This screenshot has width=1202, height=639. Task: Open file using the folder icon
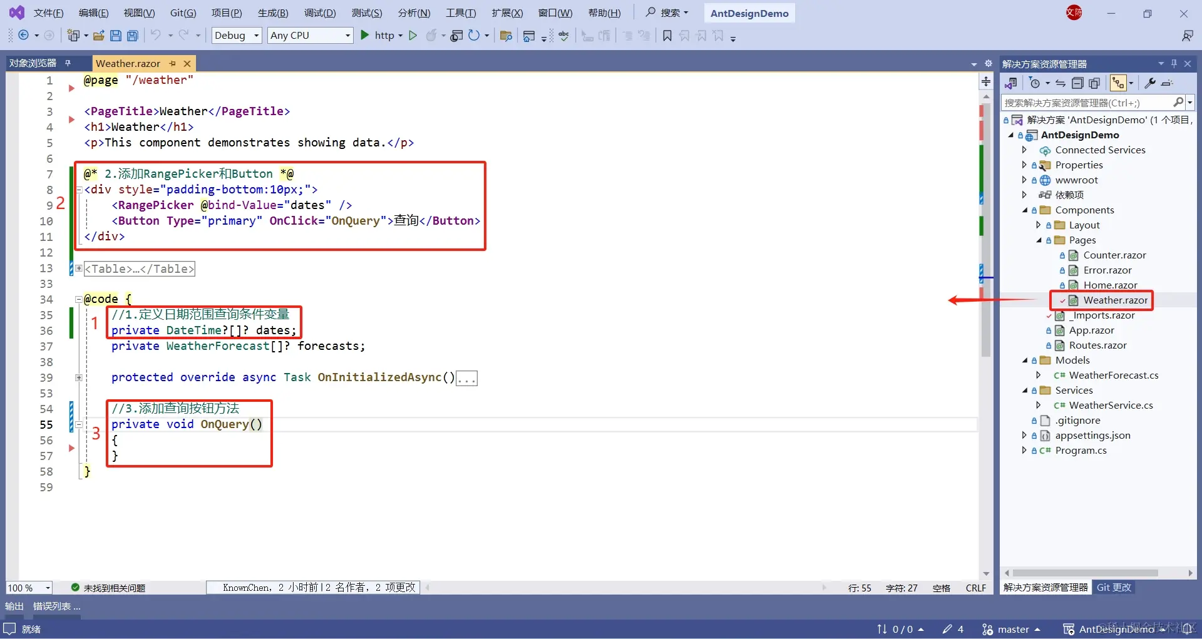click(99, 36)
